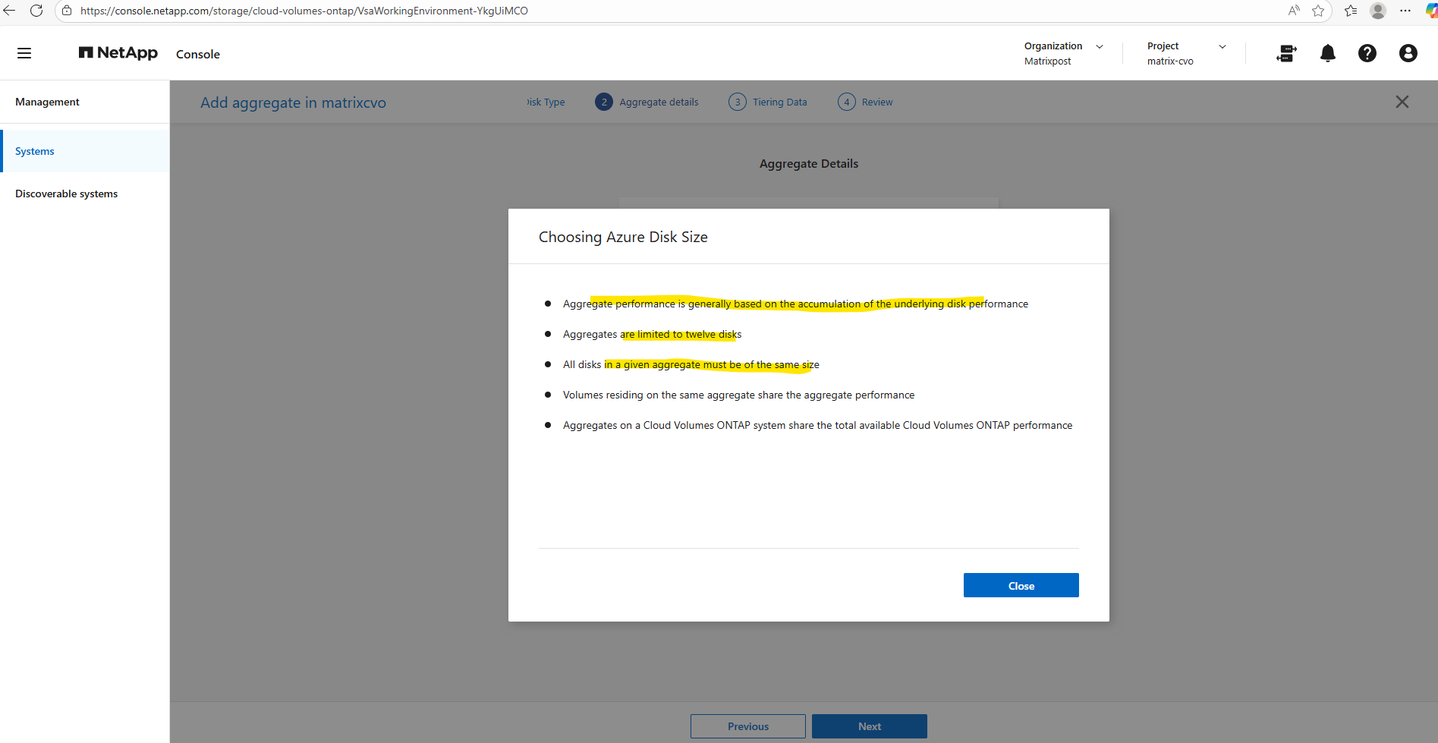This screenshot has height=743, width=1438.
Task: Go back with the browser back arrow
Action: tap(10, 11)
